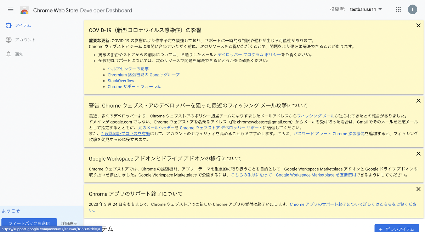This screenshot has height=232, width=425.
Task: Open the account avatar 't'
Action: tap(413, 10)
